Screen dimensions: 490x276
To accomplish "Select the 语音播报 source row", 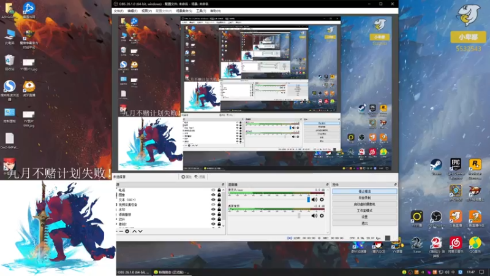I will coord(170,214).
